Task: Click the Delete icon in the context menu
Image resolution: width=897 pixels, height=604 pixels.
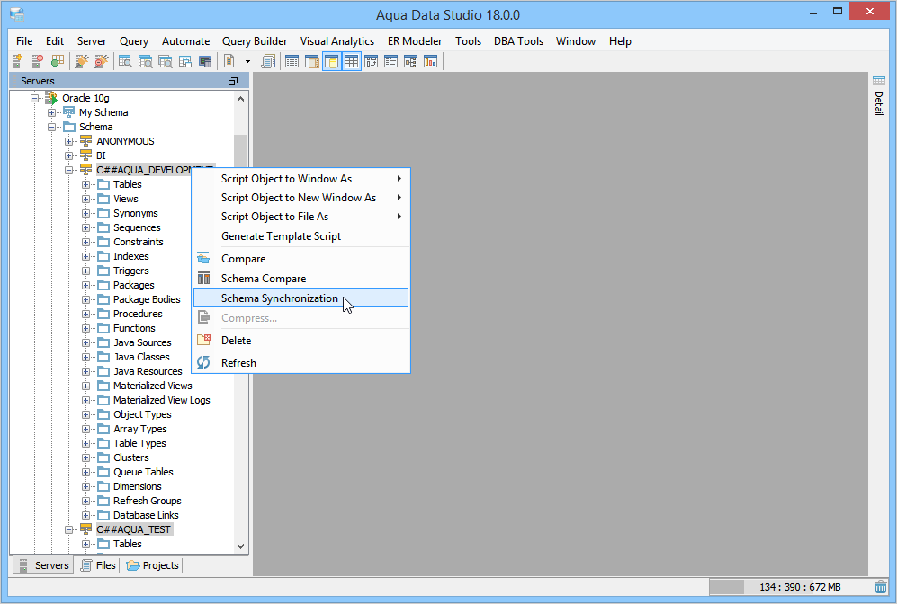Action: (203, 340)
